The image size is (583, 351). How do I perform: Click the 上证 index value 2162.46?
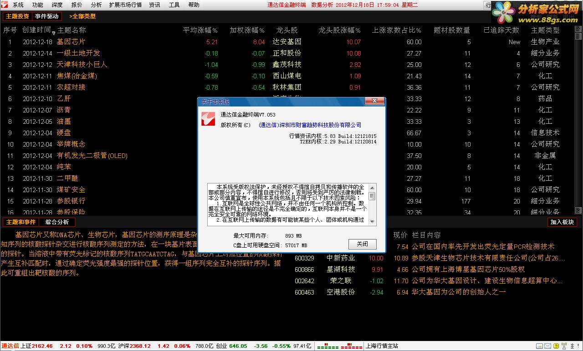click(x=42, y=346)
